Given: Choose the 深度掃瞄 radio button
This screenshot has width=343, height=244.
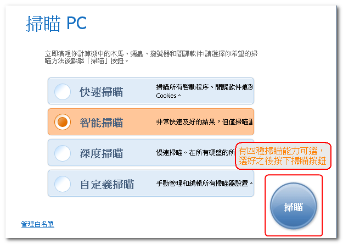Looking at the screenshot, I should pyautogui.click(x=63, y=153).
